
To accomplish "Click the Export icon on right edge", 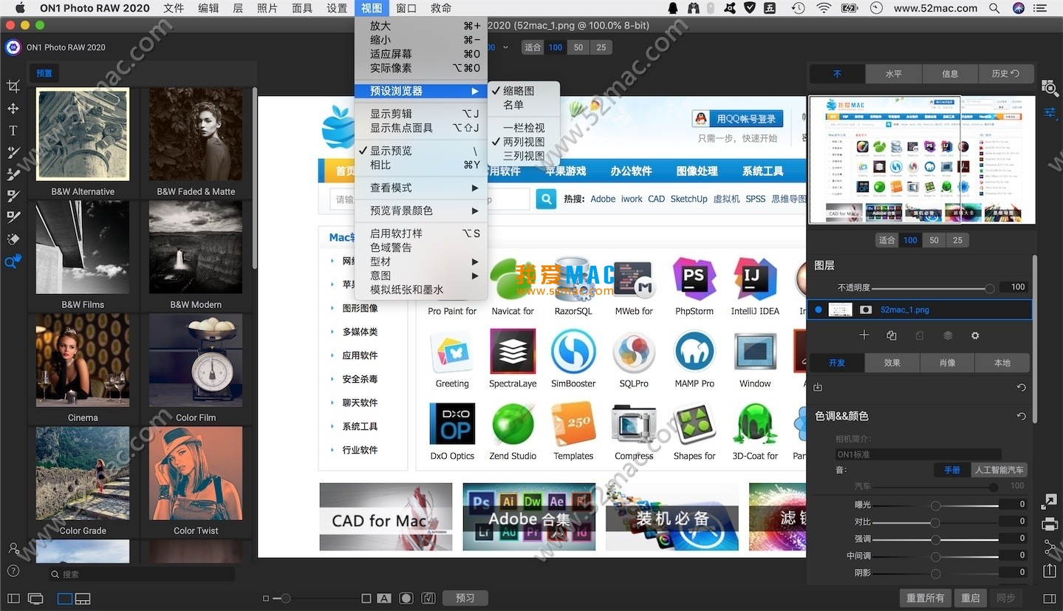I will tap(1050, 570).
